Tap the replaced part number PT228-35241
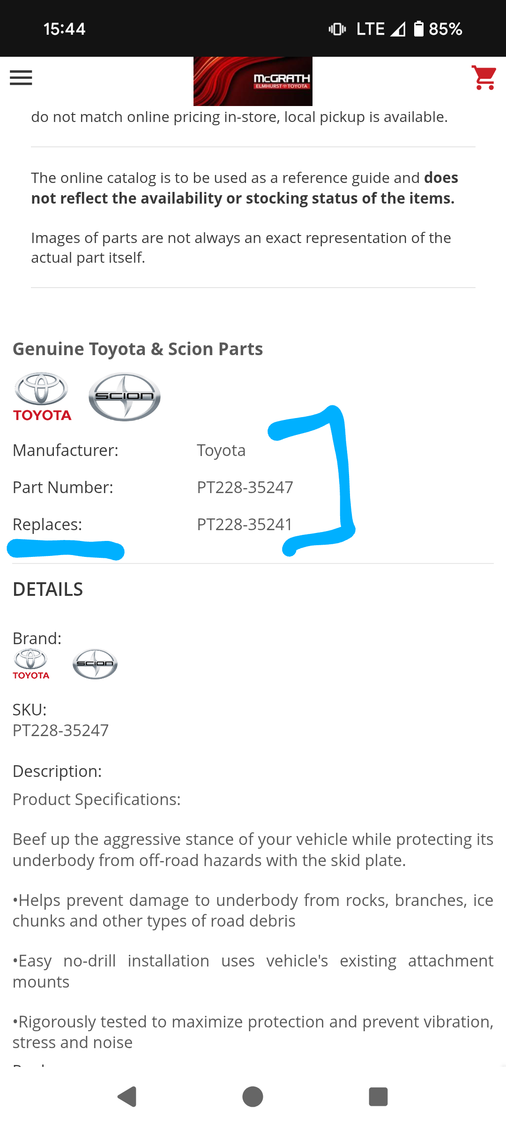506x1126 pixels. point(245,525)
